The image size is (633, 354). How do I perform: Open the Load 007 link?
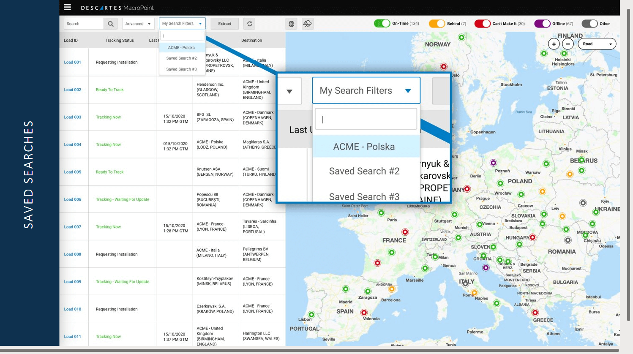point(72,227)
